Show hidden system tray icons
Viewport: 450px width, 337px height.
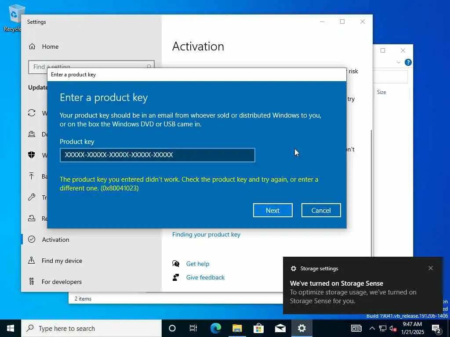pyautogui.click(x=372, y=328)
